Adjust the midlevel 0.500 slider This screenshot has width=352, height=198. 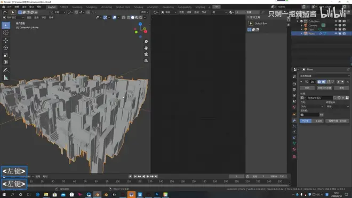(312, 121)
